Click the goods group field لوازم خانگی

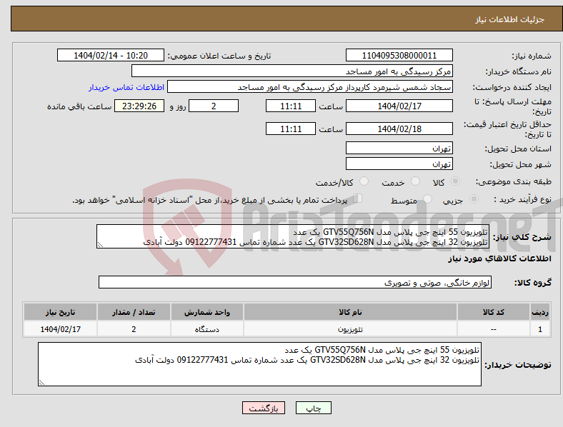tap(295, 282)
